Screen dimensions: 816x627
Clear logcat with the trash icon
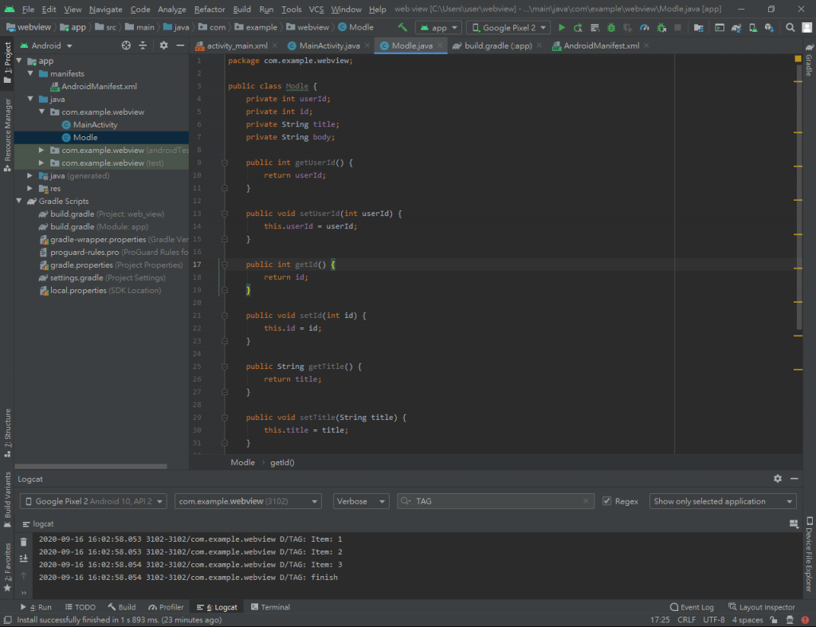pyautogui.click(x=23, y=542)
